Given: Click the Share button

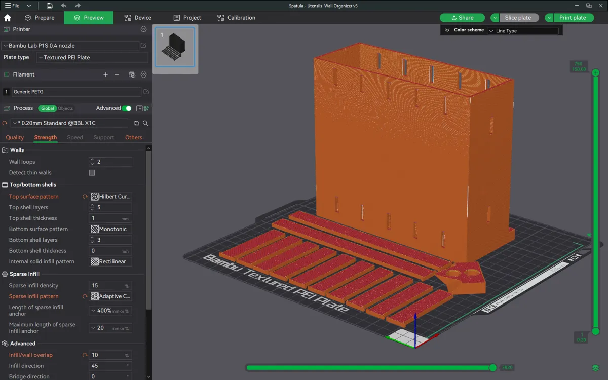Looking at the screenshot, I should [x=462, y=18].
